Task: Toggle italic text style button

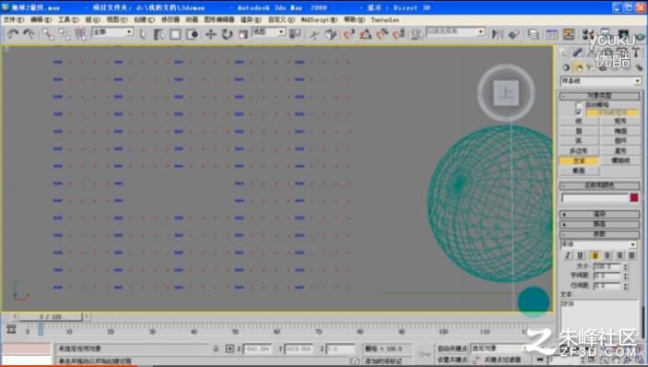Action: (x=568, y=255)
